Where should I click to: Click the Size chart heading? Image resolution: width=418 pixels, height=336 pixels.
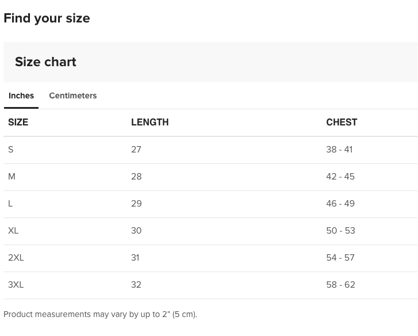point(45,62)
